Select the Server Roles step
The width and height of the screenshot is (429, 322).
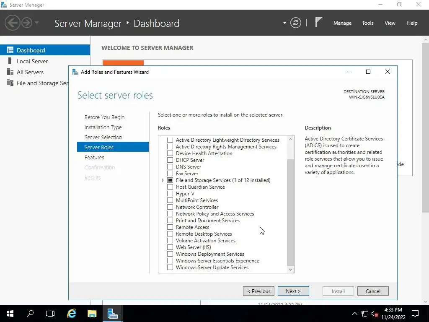coord(113,147)
